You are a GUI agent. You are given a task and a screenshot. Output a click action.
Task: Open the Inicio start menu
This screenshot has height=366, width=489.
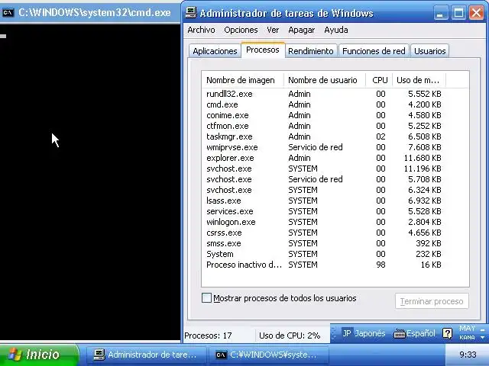39,355
